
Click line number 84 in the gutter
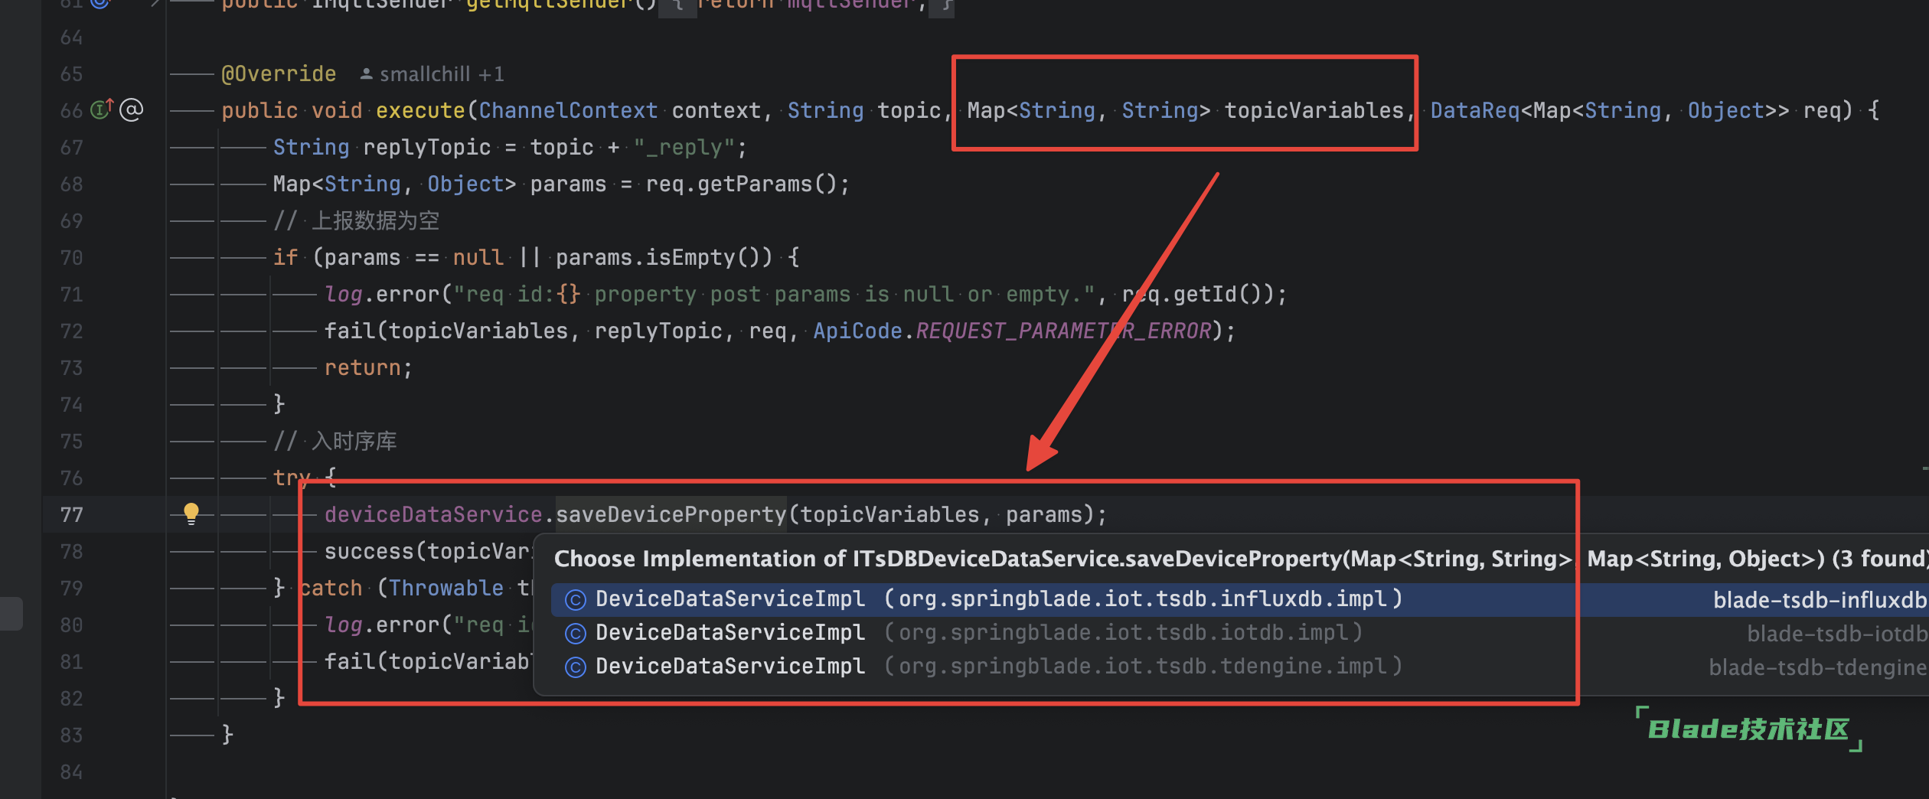71,771
